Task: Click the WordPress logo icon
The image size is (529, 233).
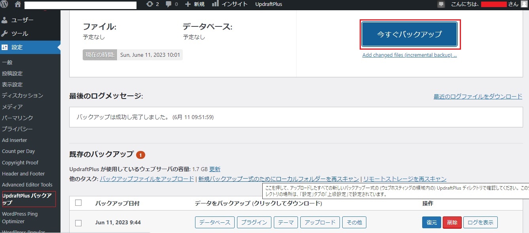Action: point(5,4)
